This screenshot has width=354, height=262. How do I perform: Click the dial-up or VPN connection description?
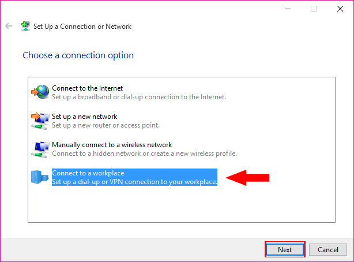coord(134,182)
